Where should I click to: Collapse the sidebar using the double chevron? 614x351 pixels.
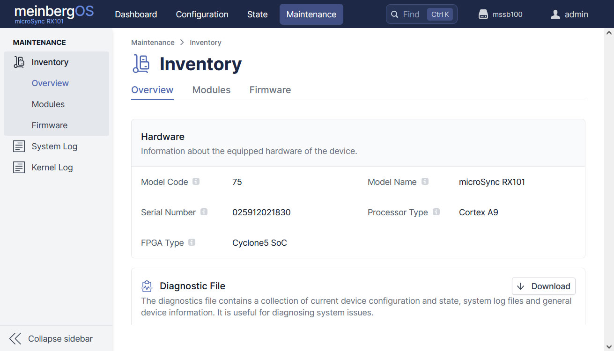pos(15,339)
